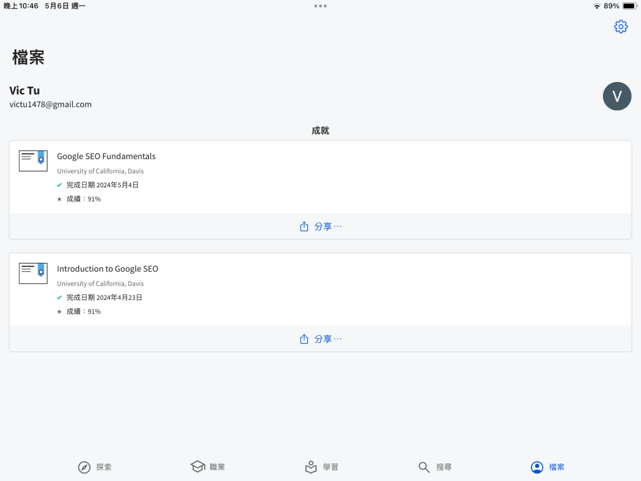Tap the share icon under Google SEO Fundamentals
This screenshot has width=641, height=481.
pyautogui.click(x=304, y=226)
